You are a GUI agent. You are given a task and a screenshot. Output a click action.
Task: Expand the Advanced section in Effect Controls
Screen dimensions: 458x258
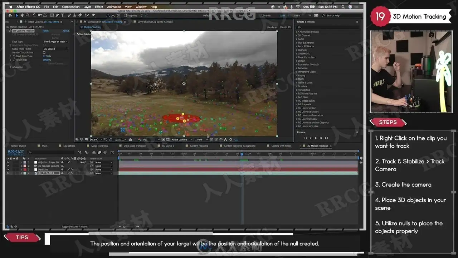[11, 67]
